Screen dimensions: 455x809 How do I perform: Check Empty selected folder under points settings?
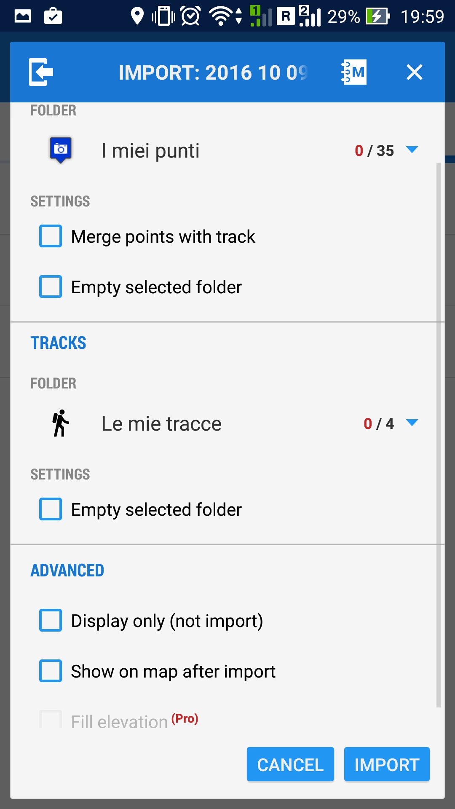[51, 287]
